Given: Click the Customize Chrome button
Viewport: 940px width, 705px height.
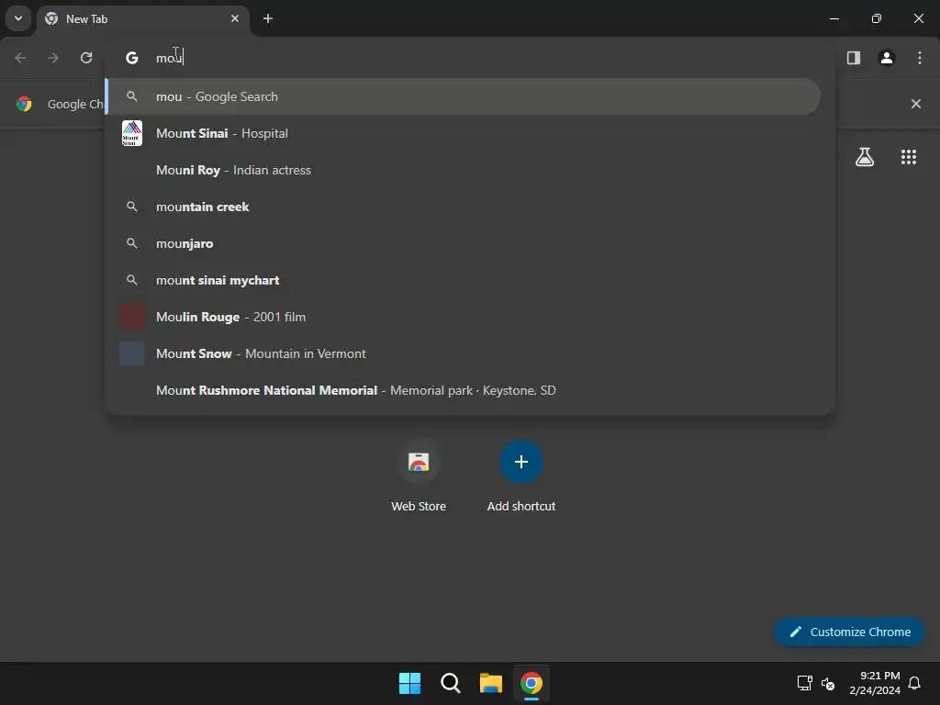Looking at the screenshot, I should (849, 632).
